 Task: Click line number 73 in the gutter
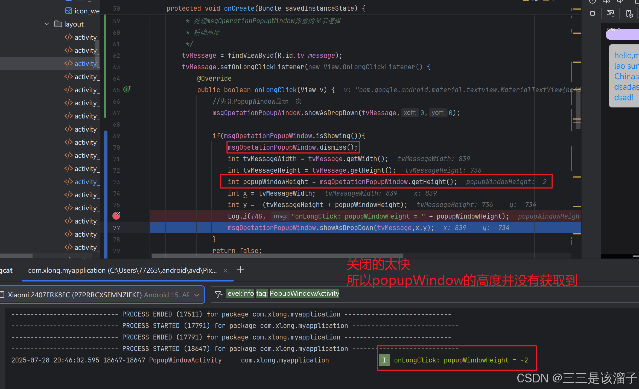point(116,182)
